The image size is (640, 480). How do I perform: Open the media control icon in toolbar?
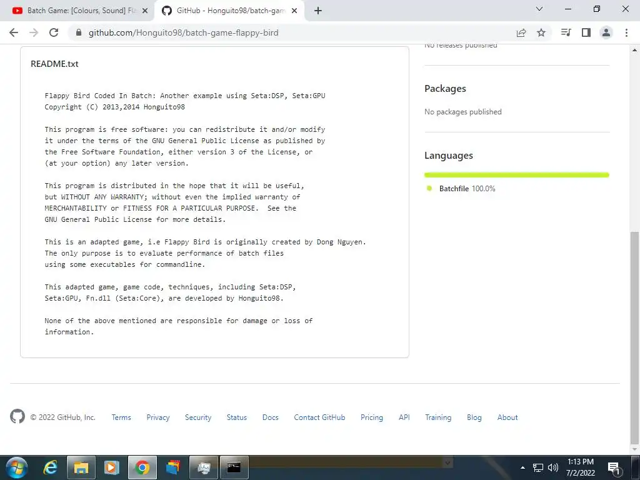566,32
